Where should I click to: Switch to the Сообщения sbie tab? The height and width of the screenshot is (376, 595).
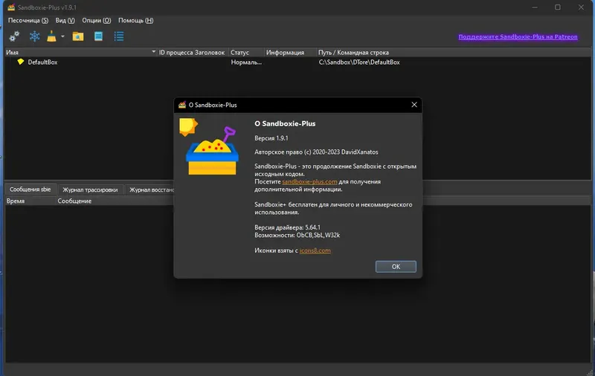coord(30,189)
